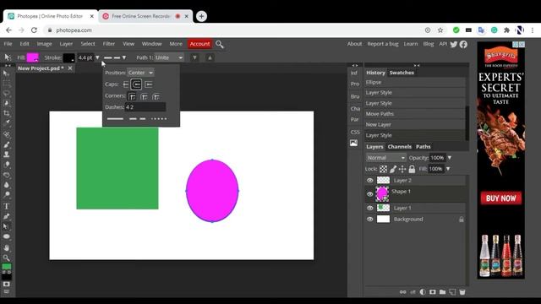Select the Lasso tool

(6, 93)
